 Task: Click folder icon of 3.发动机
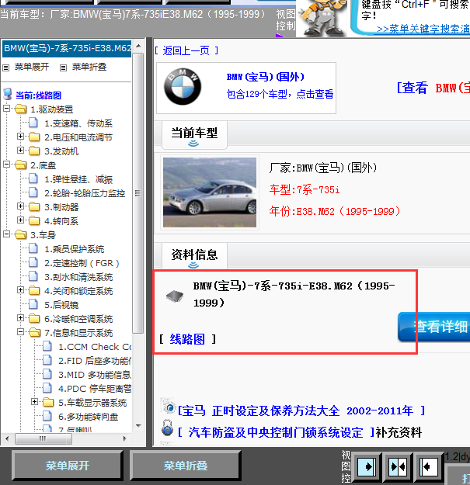coord(34,151)
